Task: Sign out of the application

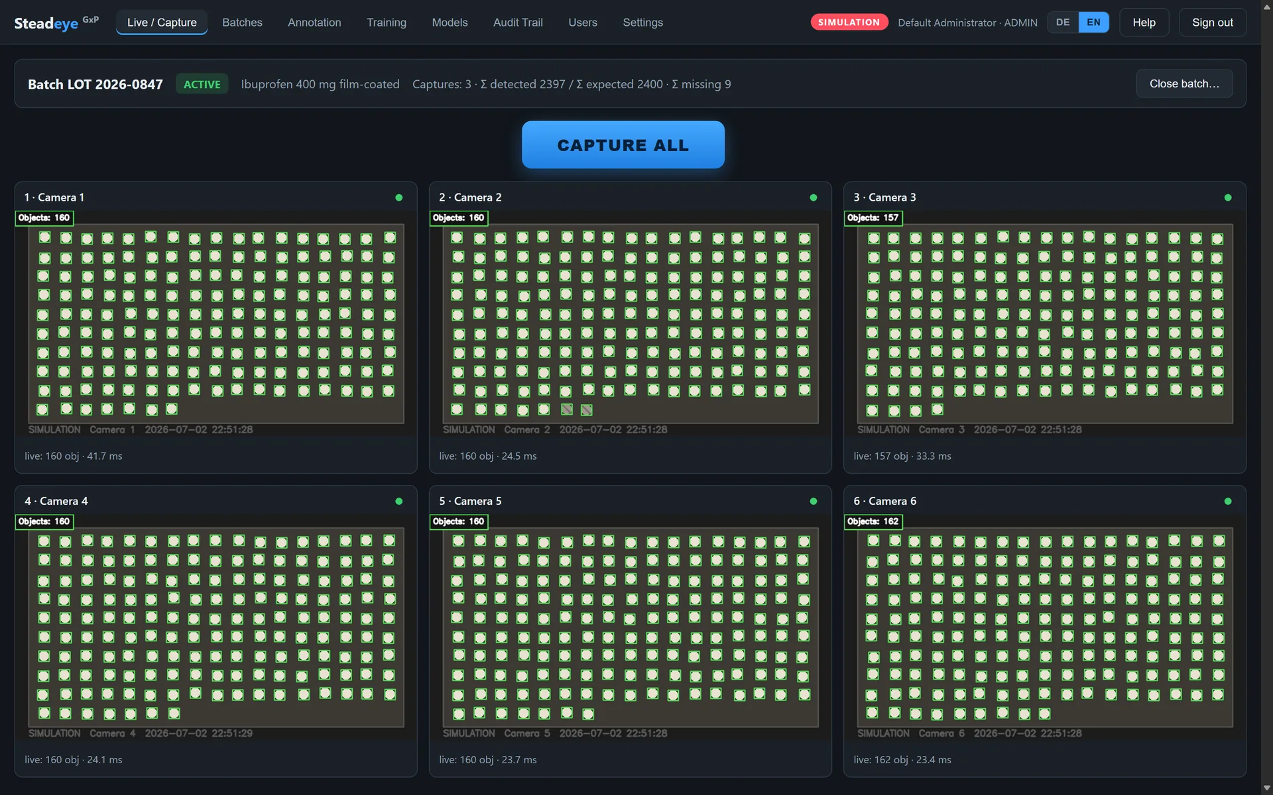Action: pos(1212,23)
